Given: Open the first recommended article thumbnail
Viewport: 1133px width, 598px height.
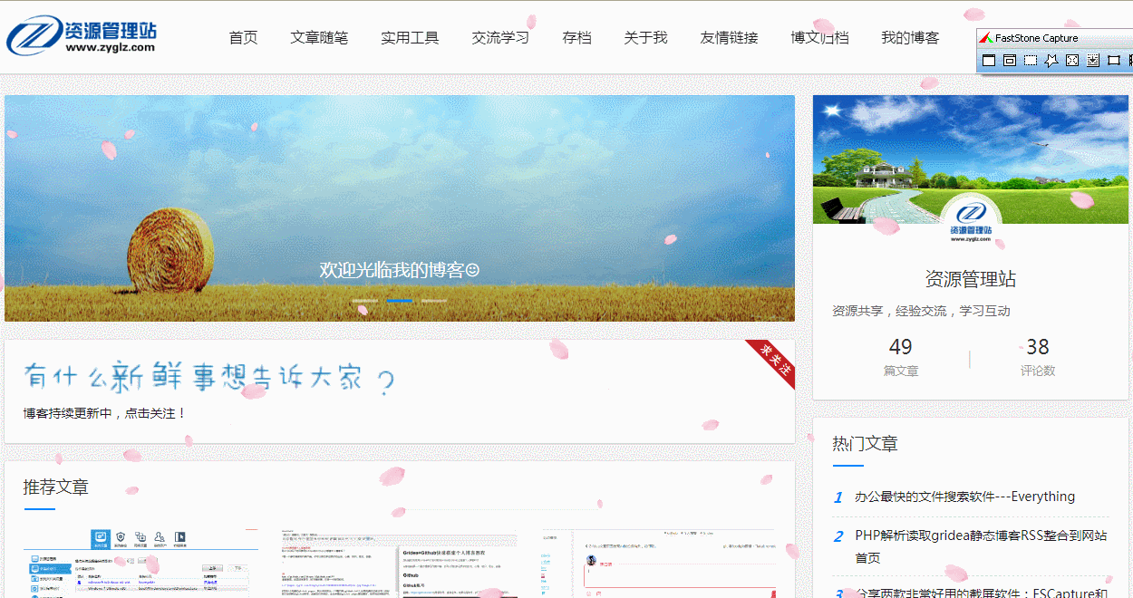Looking at the screenshot, I should (x=140, y=562).
